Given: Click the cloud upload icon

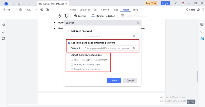Looking at the screenshot, I should point(198,10).
